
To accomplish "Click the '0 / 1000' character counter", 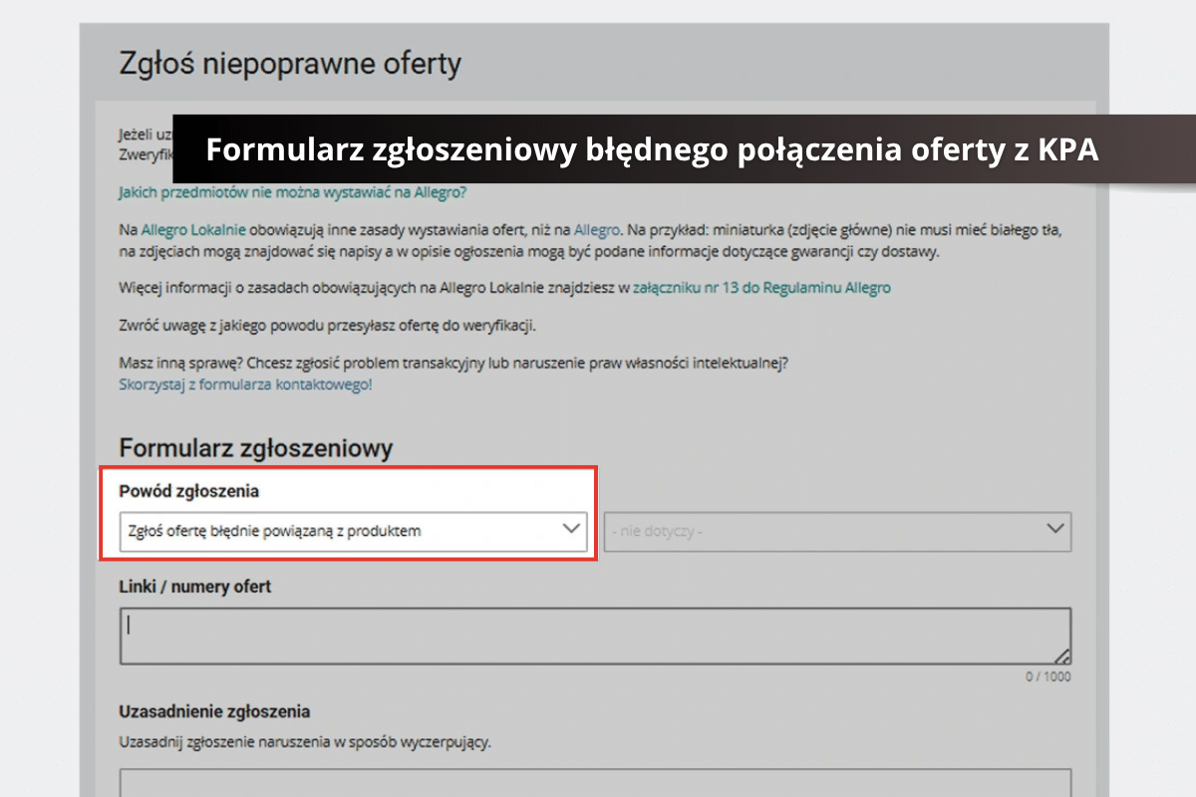I will tap(1048, 676).
